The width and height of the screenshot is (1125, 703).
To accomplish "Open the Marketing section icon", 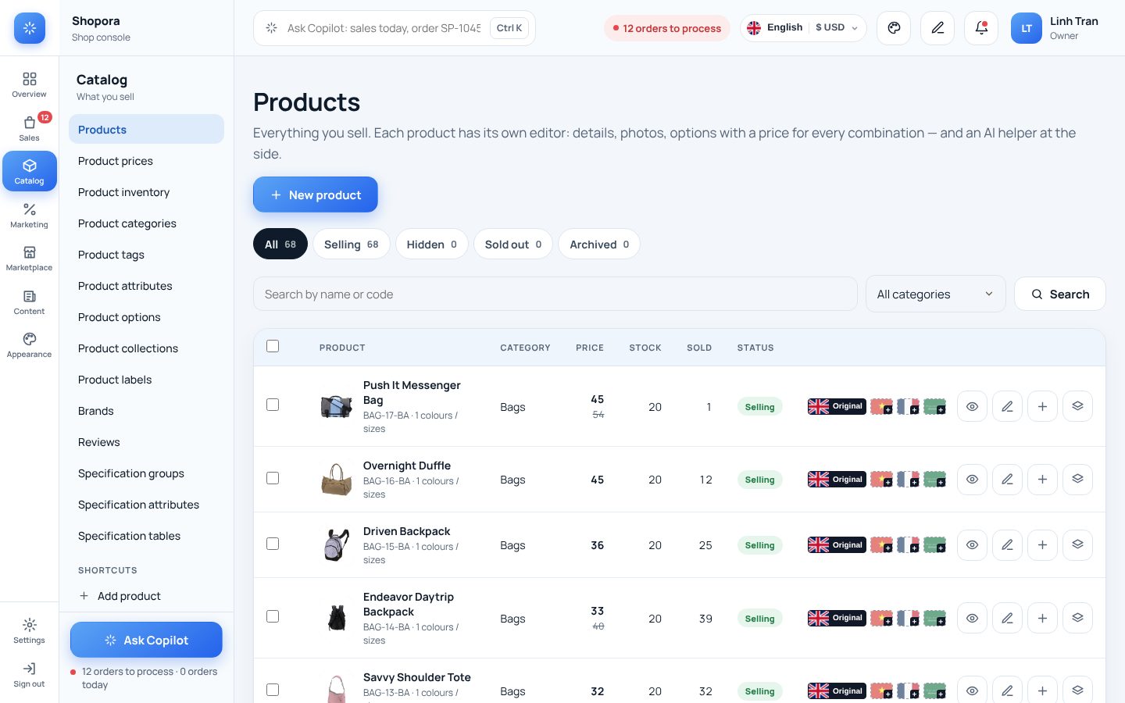I will point(29,215).
